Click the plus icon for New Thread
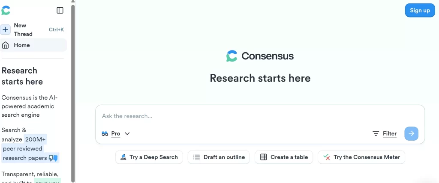Image resolution: width=439 pixels, height=183 pixels. 5,30
